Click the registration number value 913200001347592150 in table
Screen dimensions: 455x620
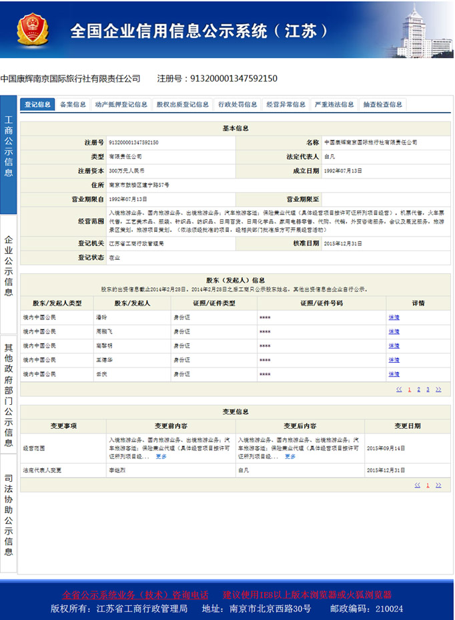point(133,143)
